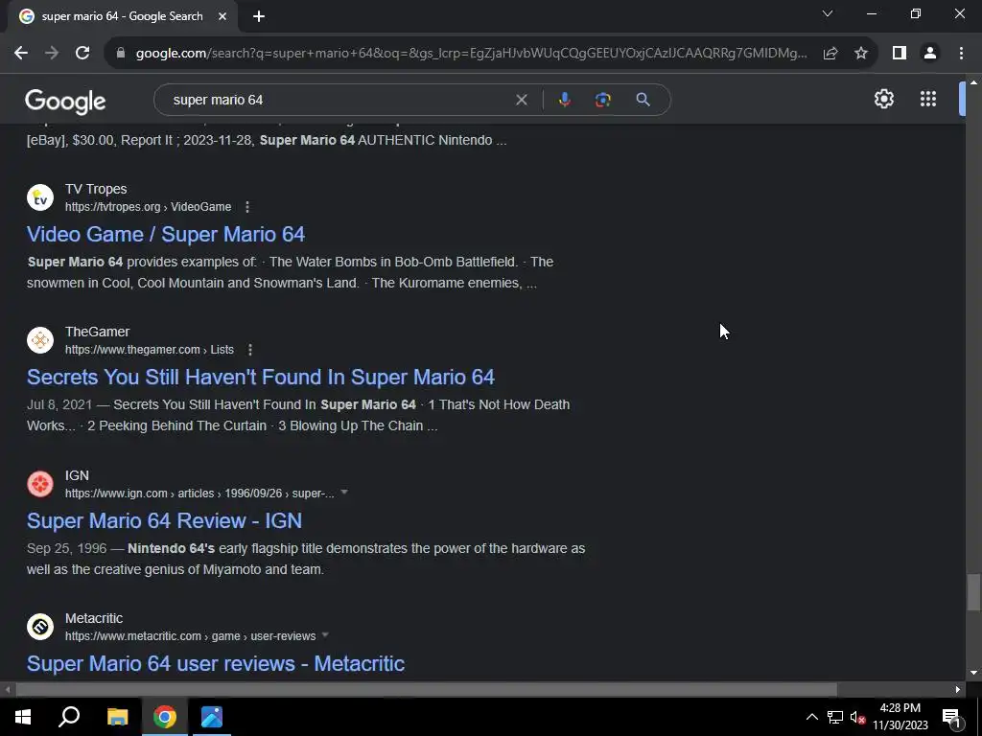Open Super Mario 64 Review - IGN
Screen dimensions: 982x736
tap(164, 521)
